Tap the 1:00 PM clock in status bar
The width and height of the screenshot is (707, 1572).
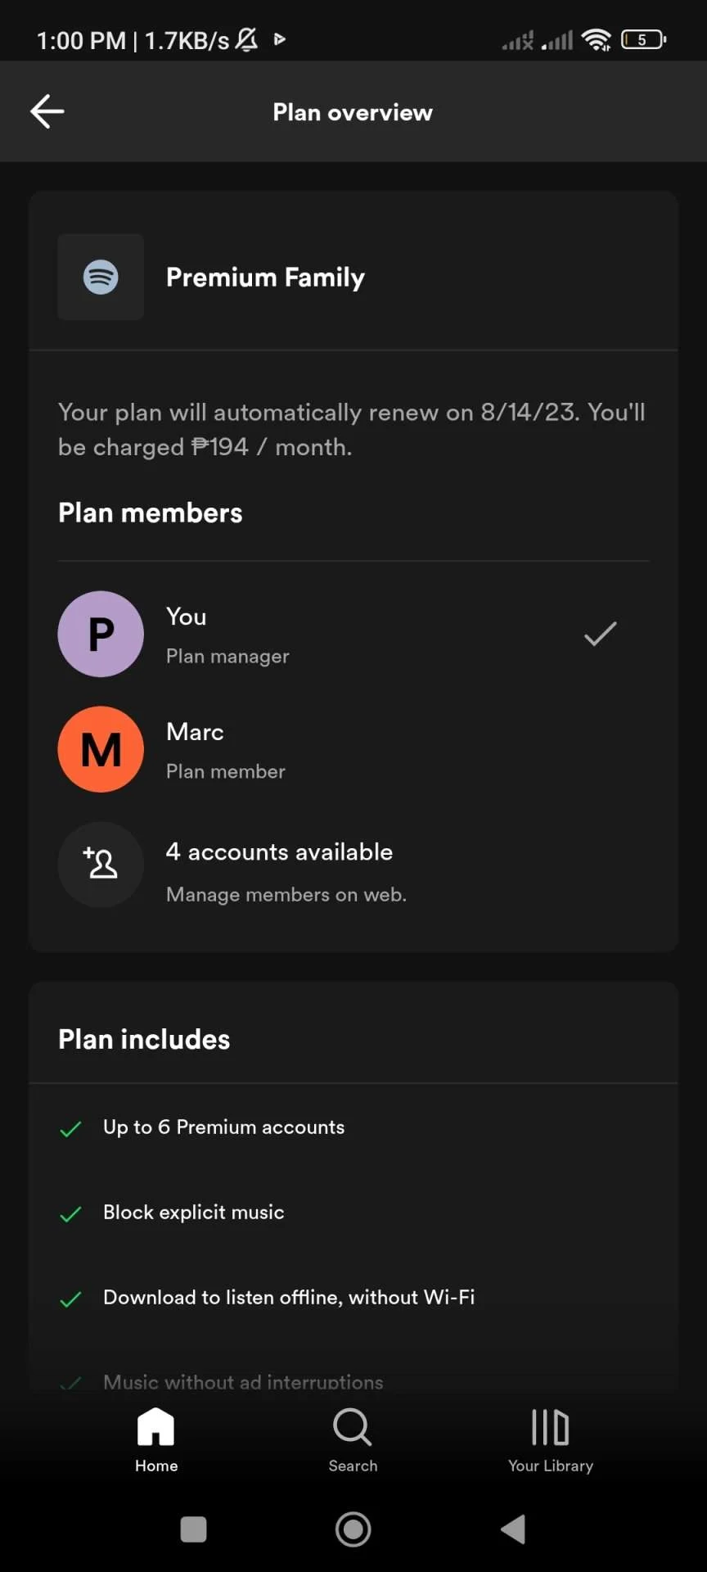point(82,40)
